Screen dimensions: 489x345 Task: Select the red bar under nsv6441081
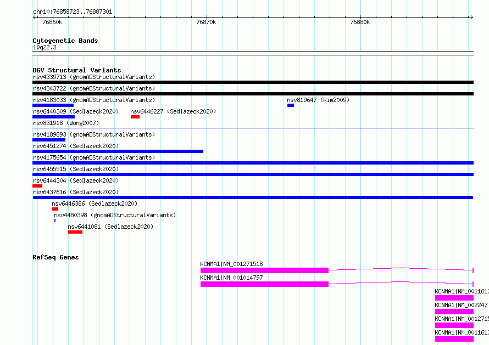point(75,232)
